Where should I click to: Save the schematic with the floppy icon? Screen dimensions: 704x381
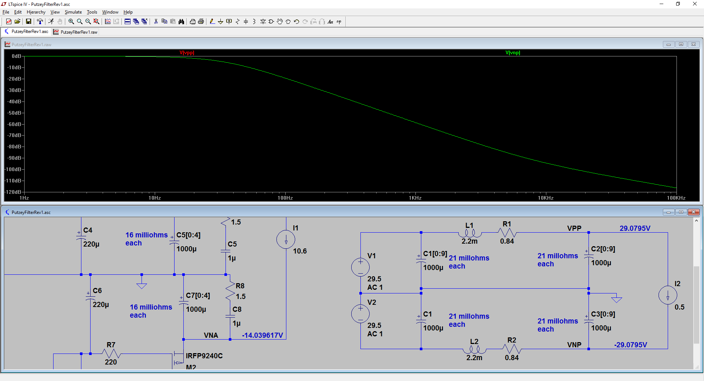point(28,22)
